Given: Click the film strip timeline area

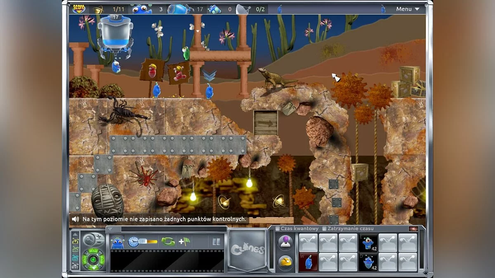Looking at the screenshot, I should click(167, 261).
